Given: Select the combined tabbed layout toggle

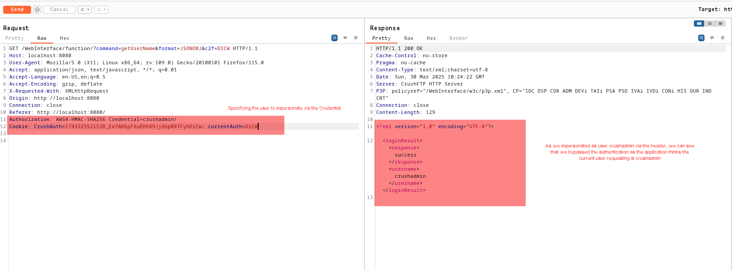Looking at the screenshot, I should pos(720,23).
